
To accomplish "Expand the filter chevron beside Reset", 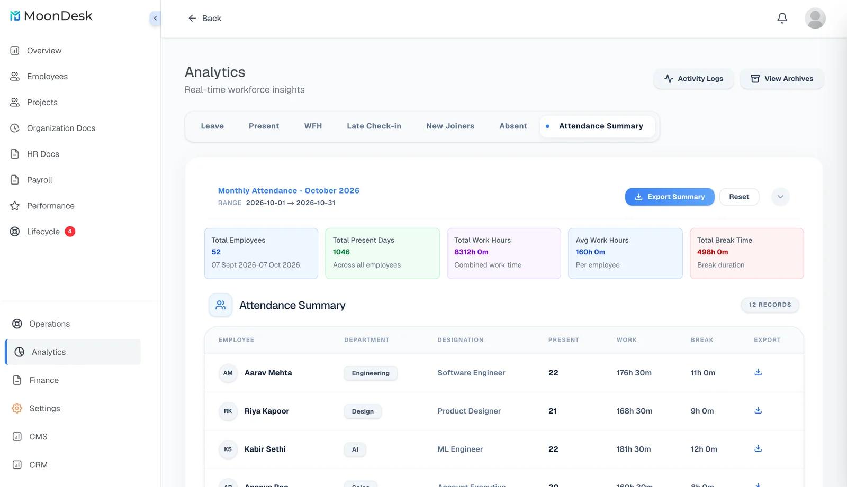I will (780, 197).
